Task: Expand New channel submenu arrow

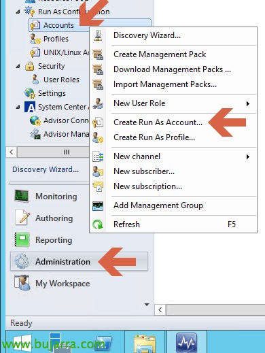Action: tap(248, 157)
